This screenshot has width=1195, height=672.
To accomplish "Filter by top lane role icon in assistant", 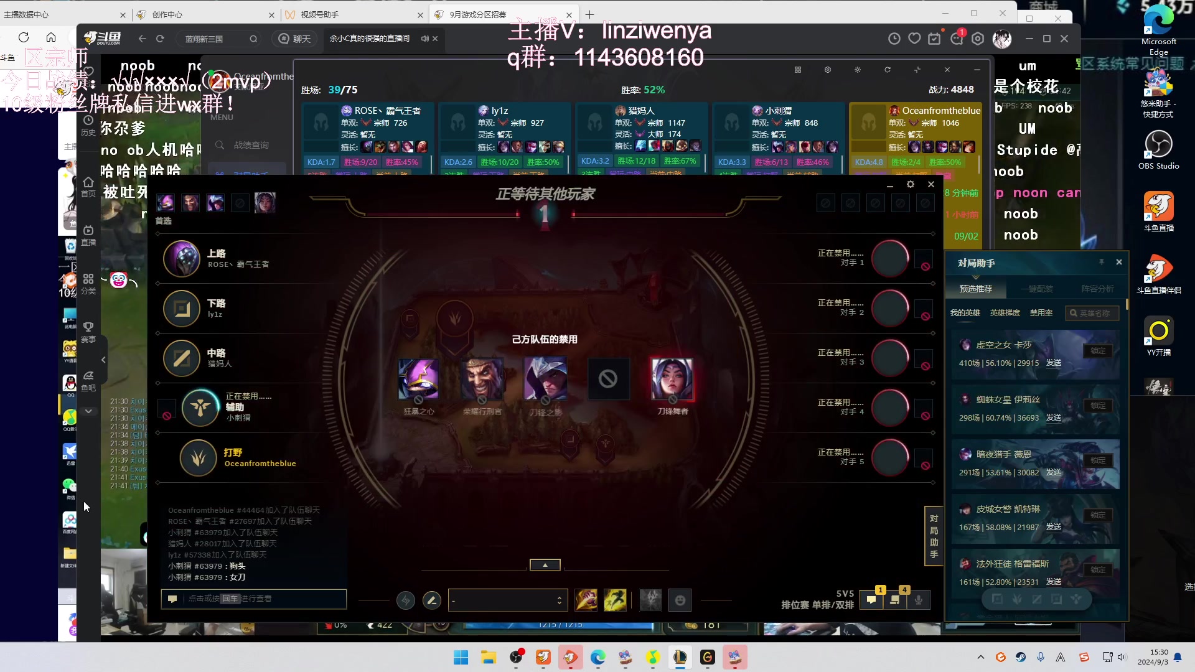I will click(x=997, y=599).
